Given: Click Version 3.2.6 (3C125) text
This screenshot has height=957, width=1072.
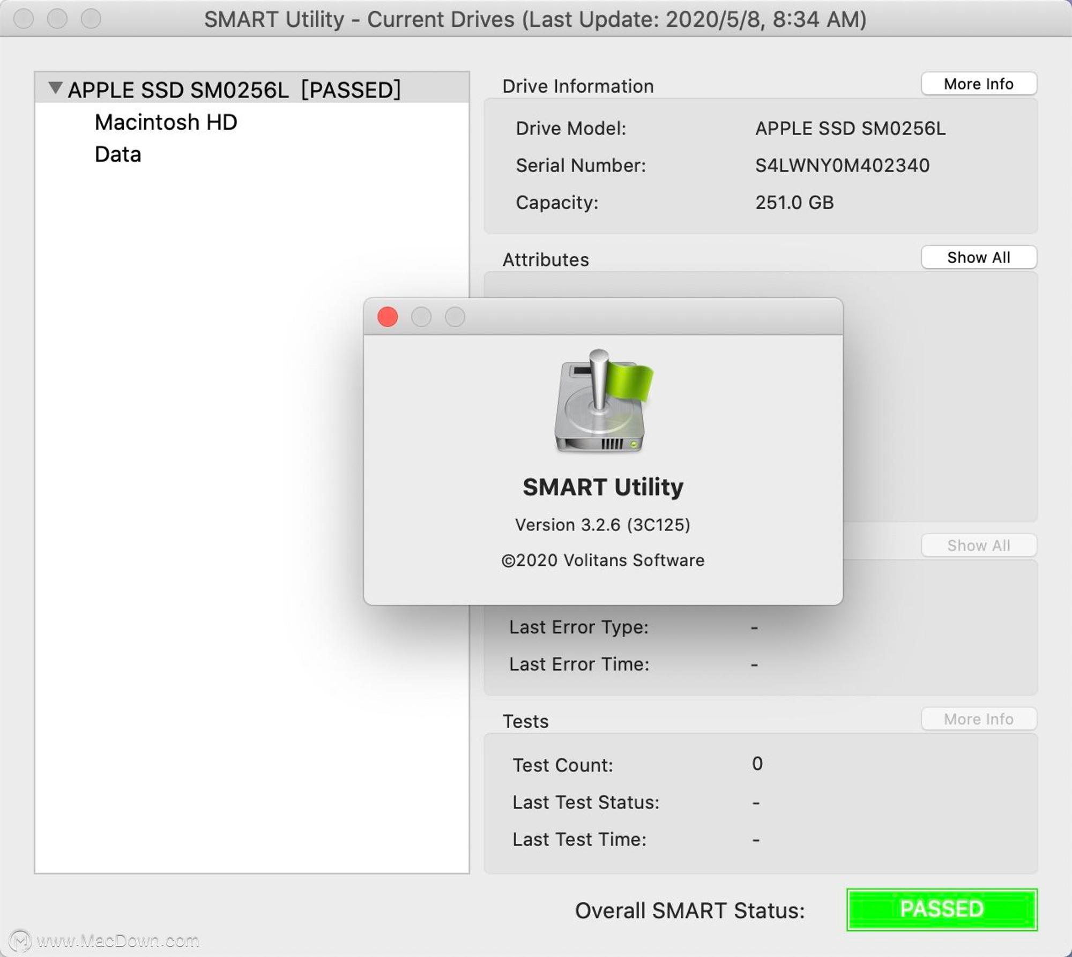Looking at the screenshot, I should pyautogui.click(x=602, y=525).
